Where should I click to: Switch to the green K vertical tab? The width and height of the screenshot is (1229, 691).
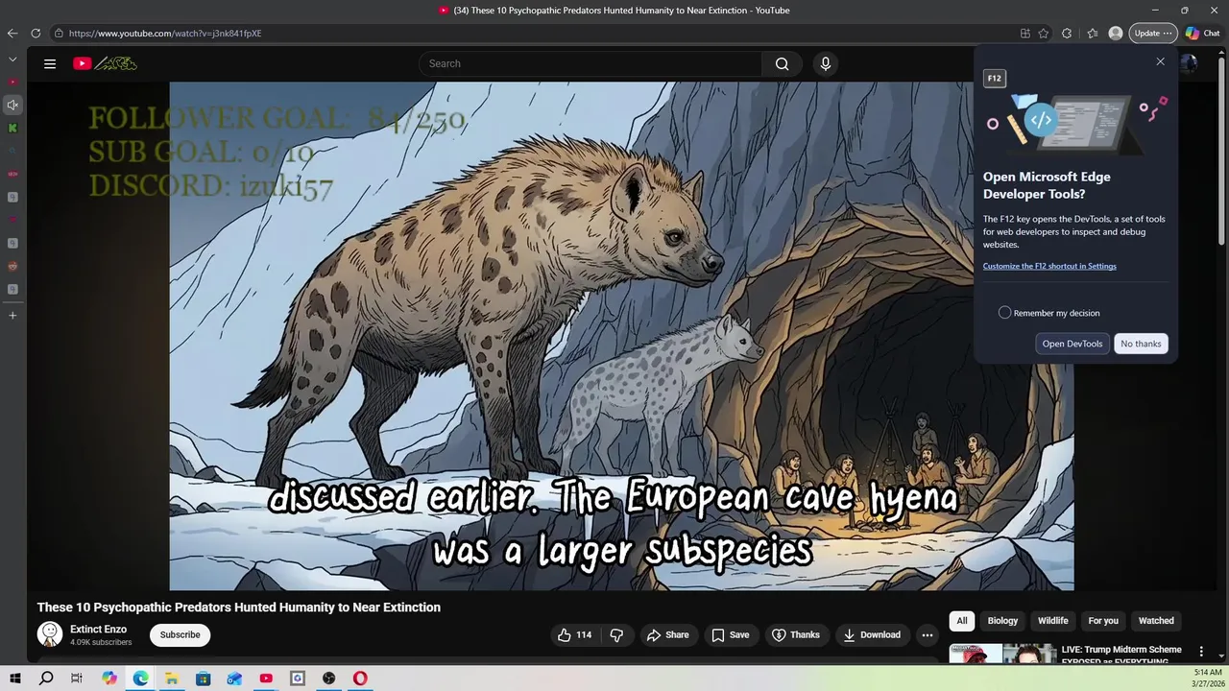pyautogui.click(x=12, y=128)
